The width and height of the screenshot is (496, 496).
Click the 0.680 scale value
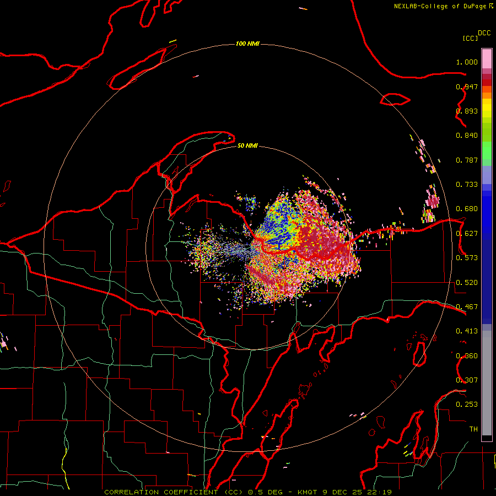click(x=467, y=209)
